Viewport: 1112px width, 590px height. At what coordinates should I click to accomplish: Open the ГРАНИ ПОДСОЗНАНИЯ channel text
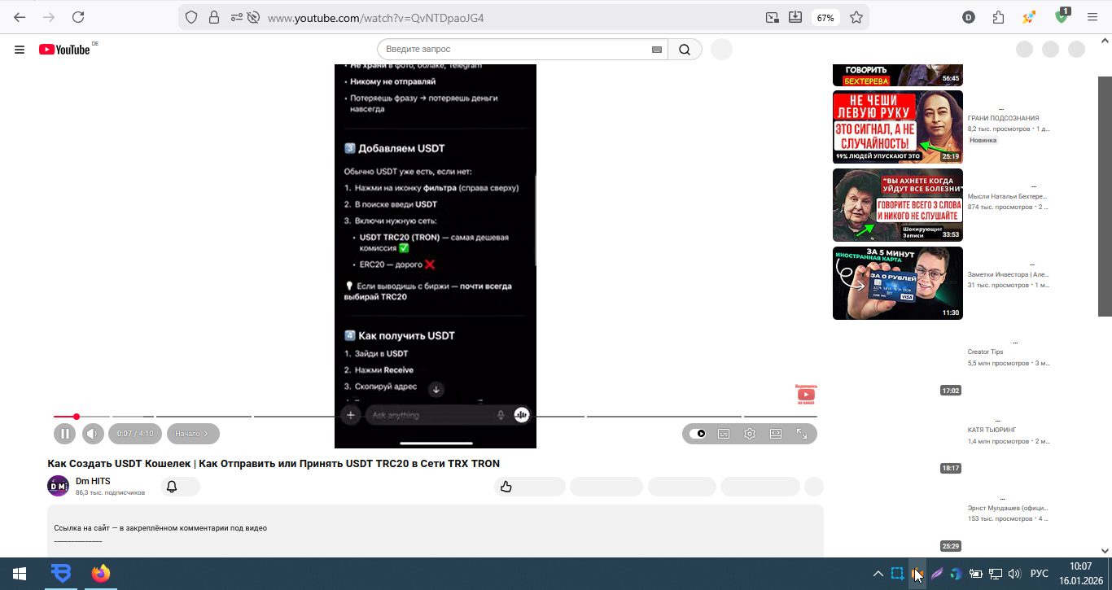[x=1003, y=119]
